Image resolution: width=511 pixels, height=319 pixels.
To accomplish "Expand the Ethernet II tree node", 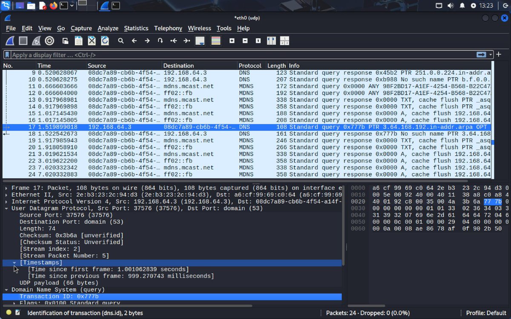I will point(6,195).
